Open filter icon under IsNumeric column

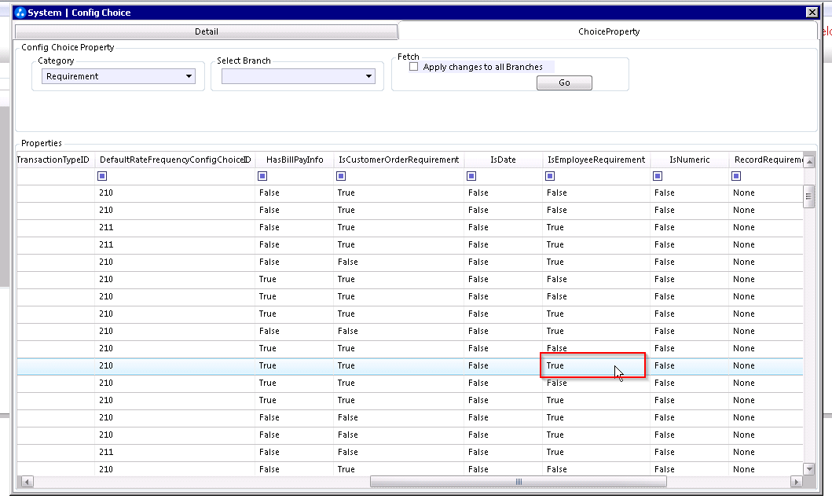point(658,176)
